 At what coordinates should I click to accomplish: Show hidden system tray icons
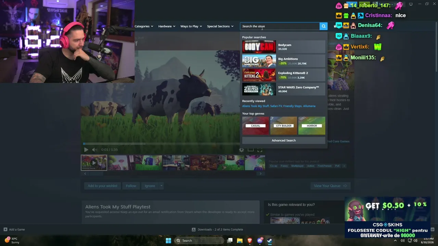point(395,241)
